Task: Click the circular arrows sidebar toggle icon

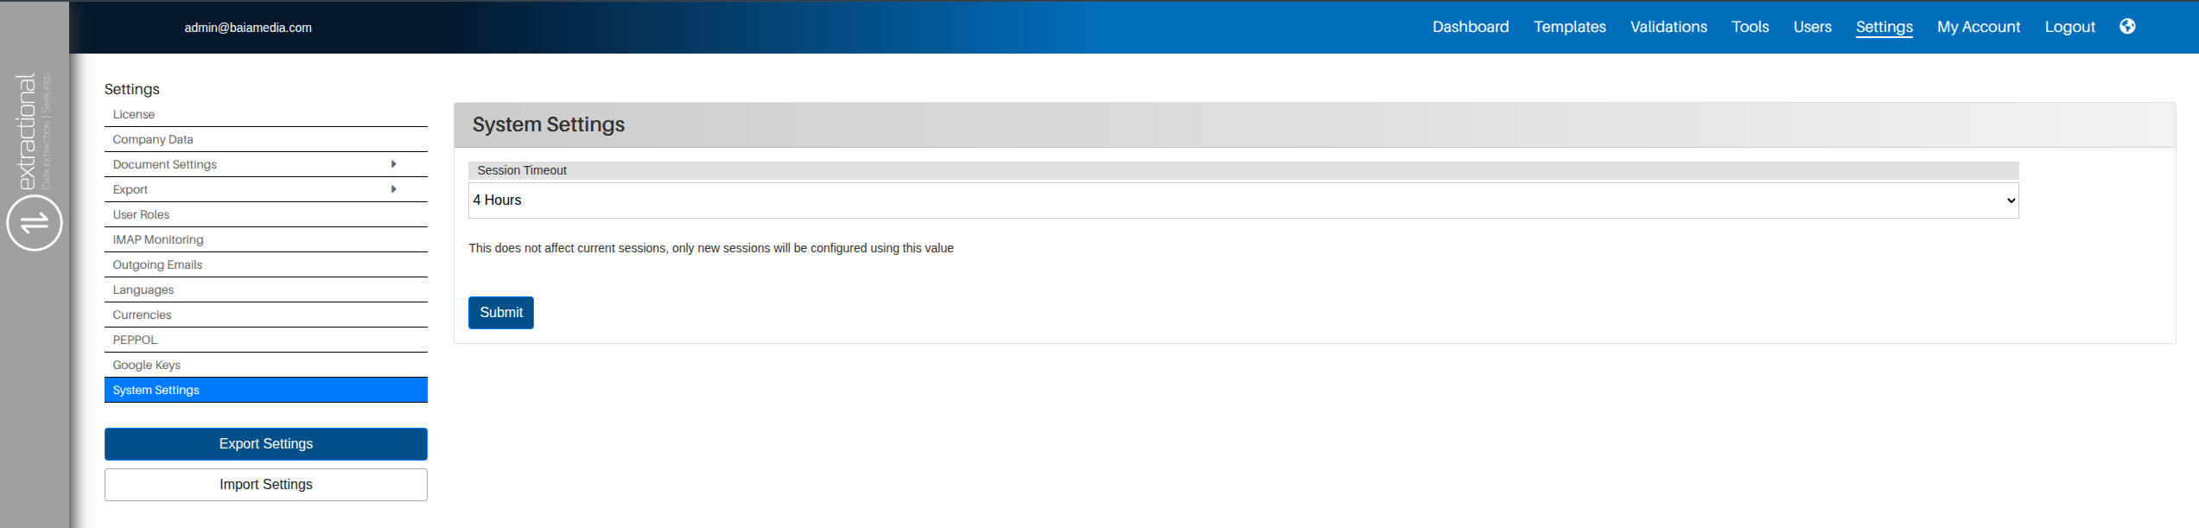Action: click(x=35, y=223)
